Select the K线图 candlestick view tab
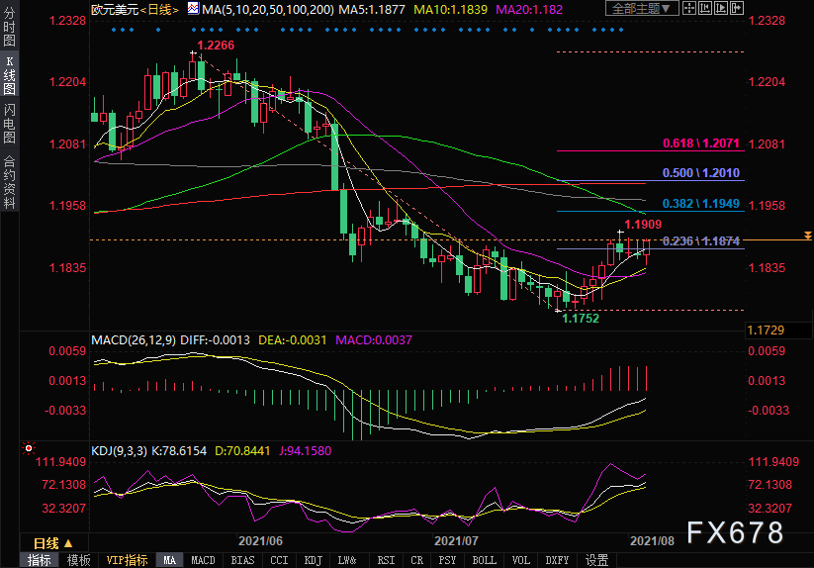Image resolution: width=814 pixels, height=568 pixels. [9, 75]
